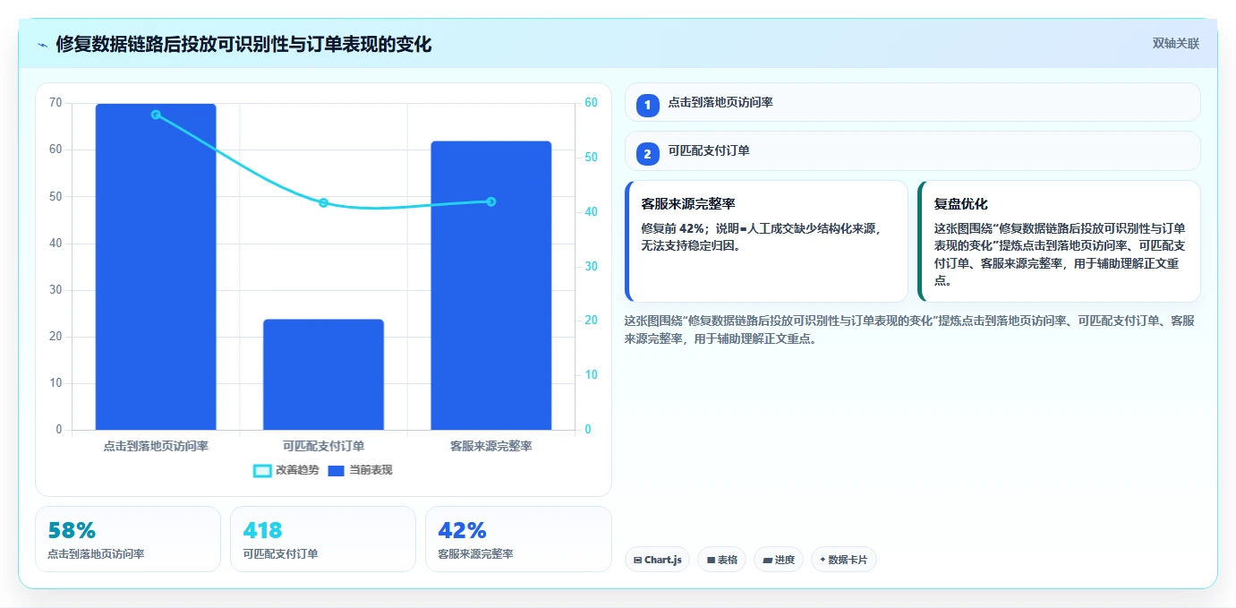Click the list row text 点击到落地页访问率

click(x=720, y=103)
